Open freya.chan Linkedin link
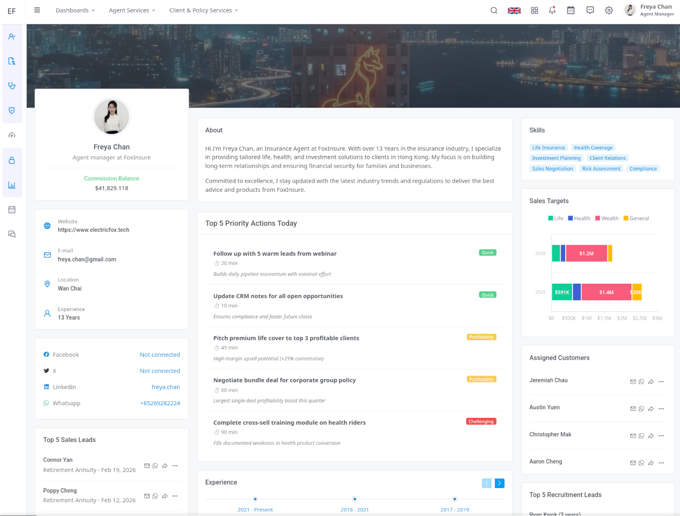 pos(166,388)
